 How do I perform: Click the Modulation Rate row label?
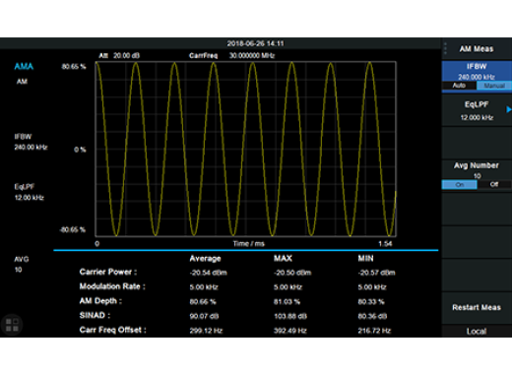[x=112, y=286]
